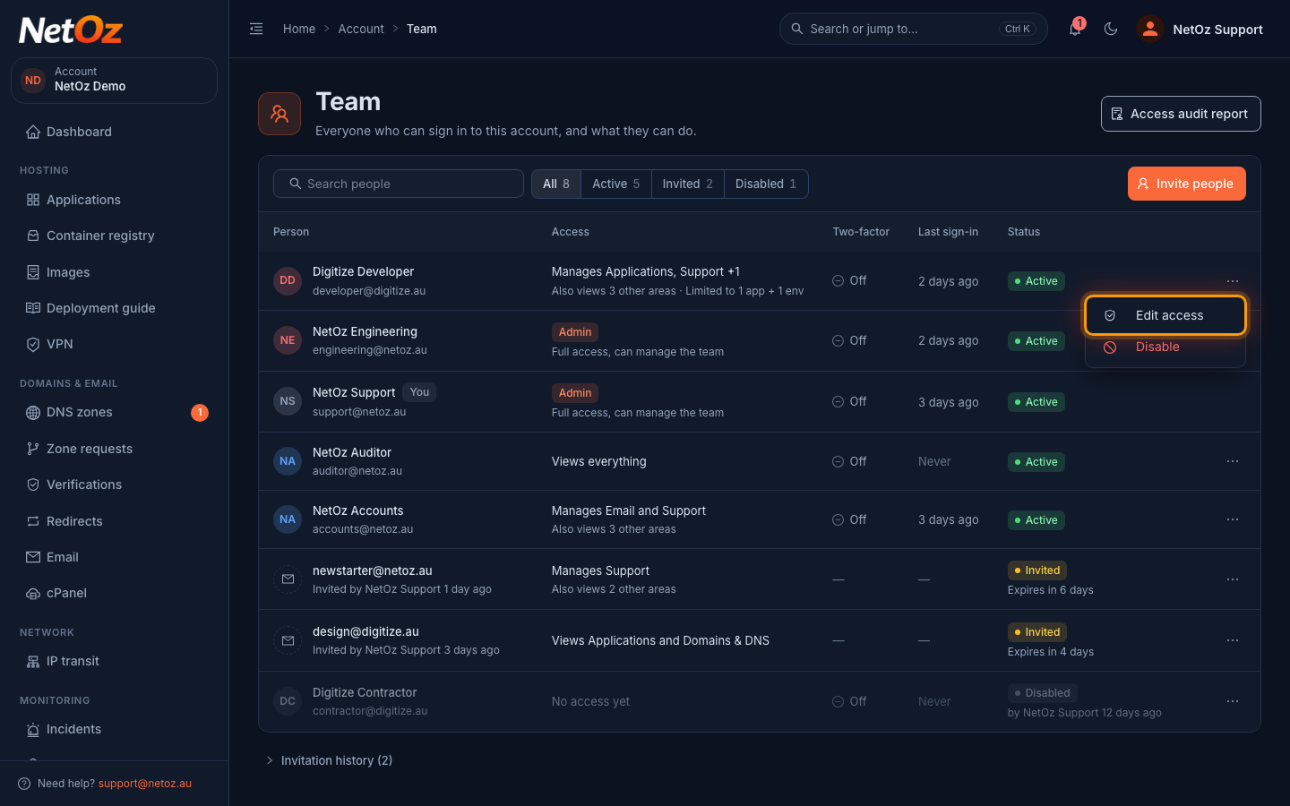Image resolution: width=1290 pixels, height=806 pixels.
Task: Open Zone requests
Action: [x=114, y=449]
